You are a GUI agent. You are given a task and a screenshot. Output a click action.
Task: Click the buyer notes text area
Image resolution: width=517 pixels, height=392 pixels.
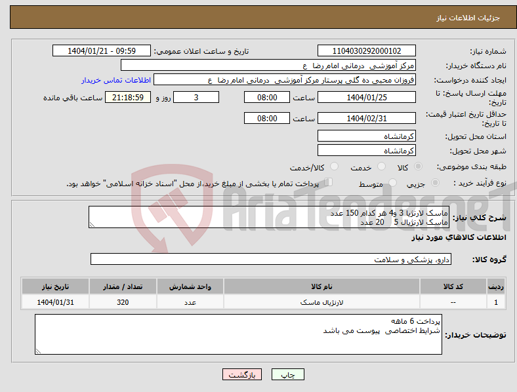pyautogui.click(x=238, y=334)
